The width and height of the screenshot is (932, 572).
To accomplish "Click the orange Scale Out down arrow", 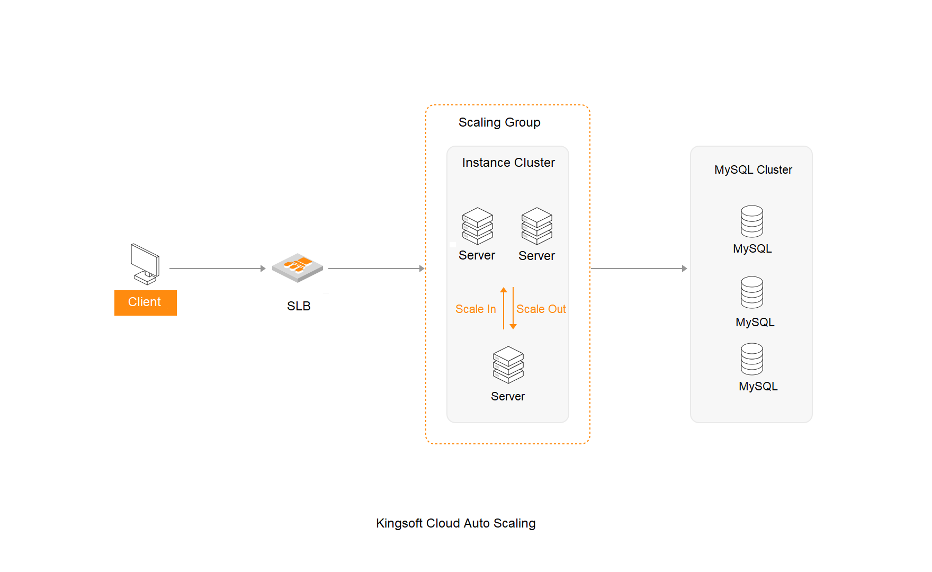I will [x=513, y=308].
